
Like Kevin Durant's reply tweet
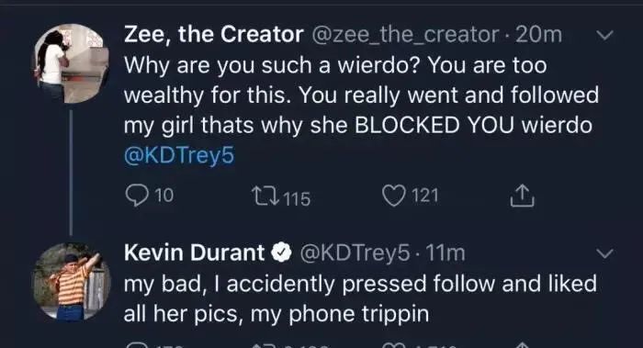[x=393, y=345]
